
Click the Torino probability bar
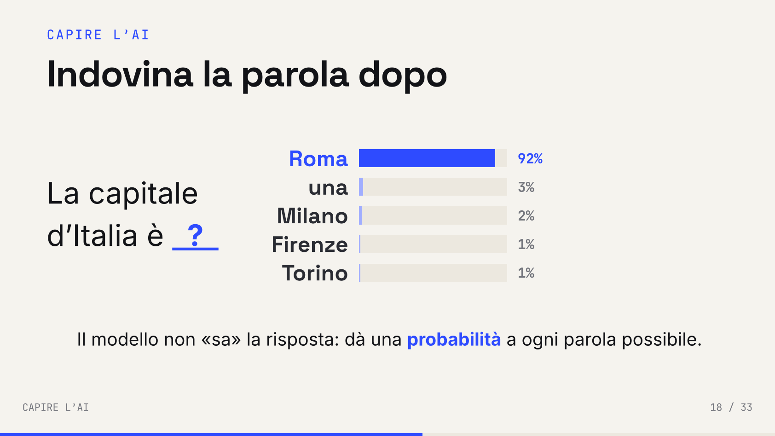point(433,273)
